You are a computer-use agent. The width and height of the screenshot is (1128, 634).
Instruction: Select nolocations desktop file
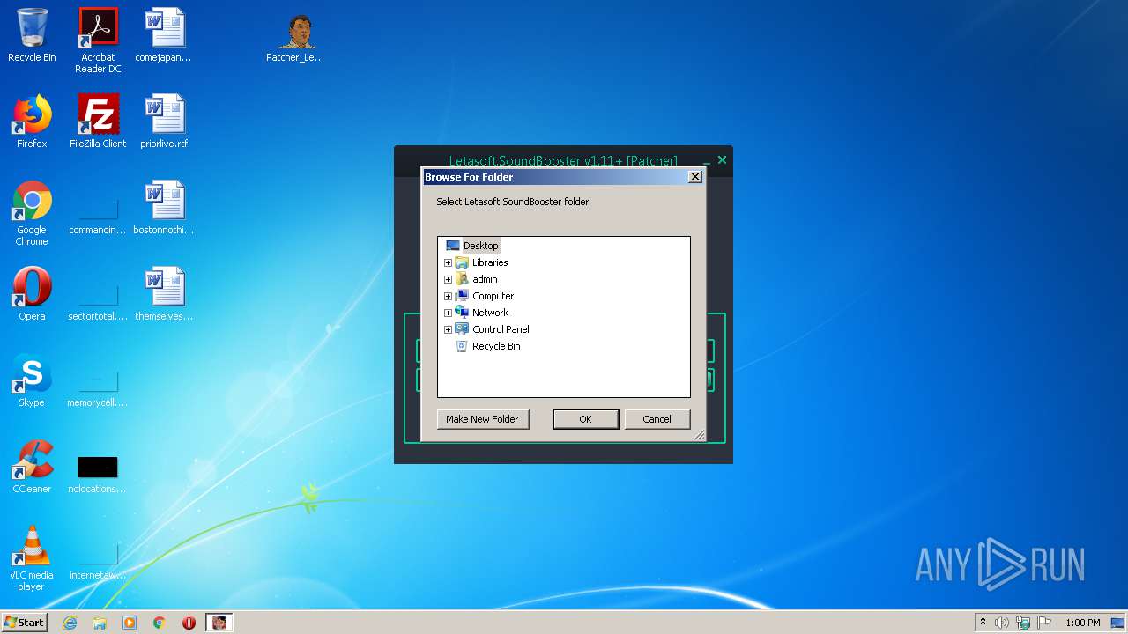click(98, 474)
